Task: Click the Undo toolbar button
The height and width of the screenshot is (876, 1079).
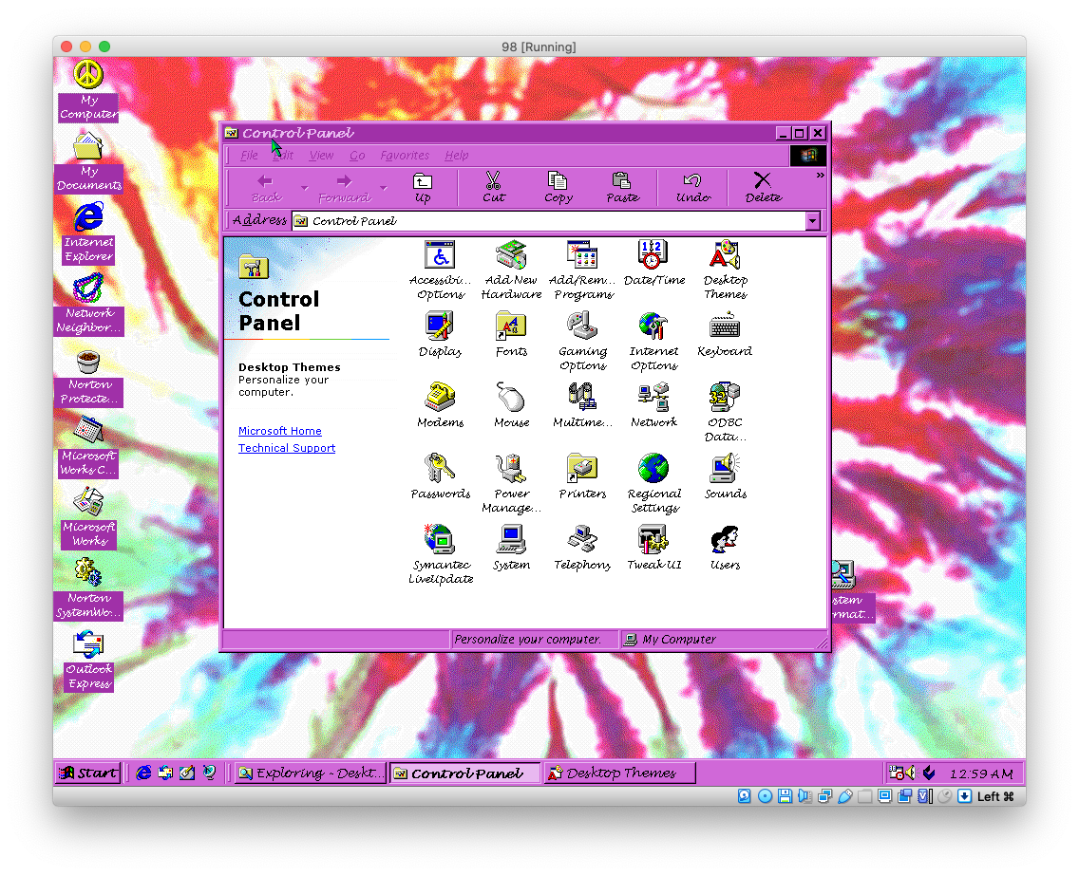Action: pyautogui.click(x=693, y=189)
